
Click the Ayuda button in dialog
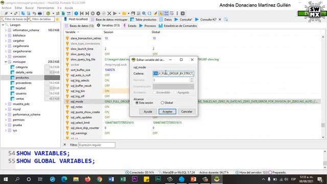click(x=148, y=111)
